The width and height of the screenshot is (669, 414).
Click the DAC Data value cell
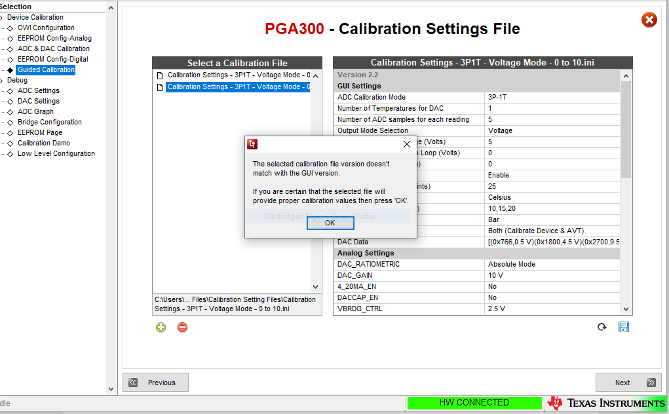[552, 242]
